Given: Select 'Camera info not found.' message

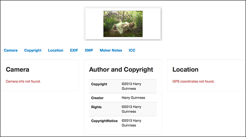Looking at the screenshot, I should [23, 81].
